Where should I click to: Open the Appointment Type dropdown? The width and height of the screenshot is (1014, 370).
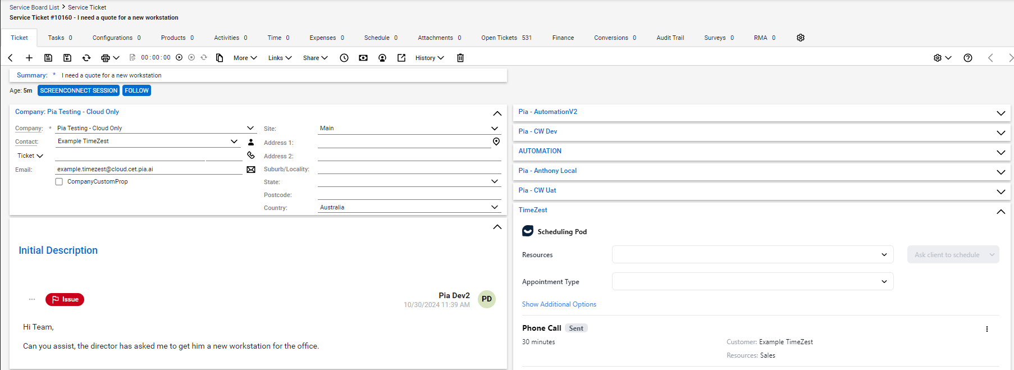coord(752,281)
